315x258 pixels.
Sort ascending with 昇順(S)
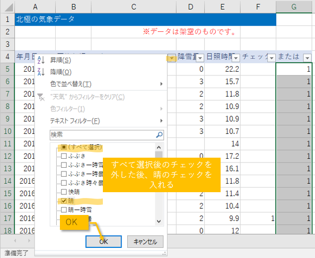coord(60,60)
